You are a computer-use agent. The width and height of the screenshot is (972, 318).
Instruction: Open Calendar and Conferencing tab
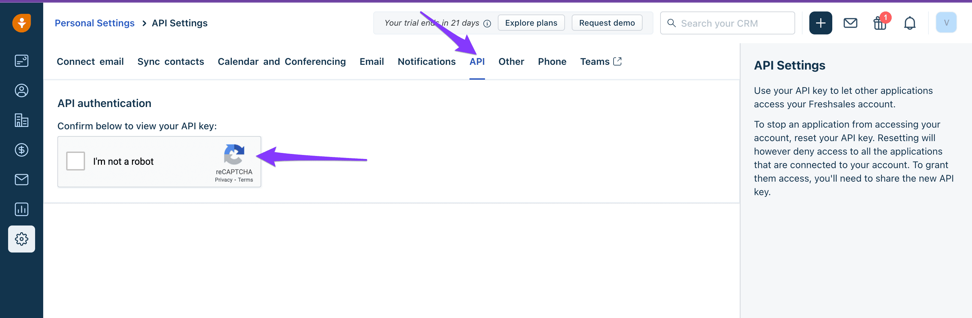coord(281,61)
